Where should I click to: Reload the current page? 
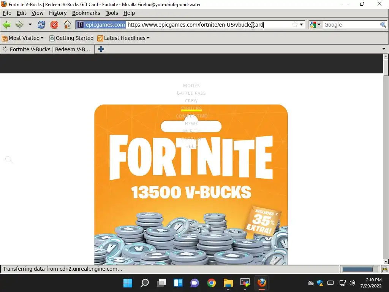(41, 25)
